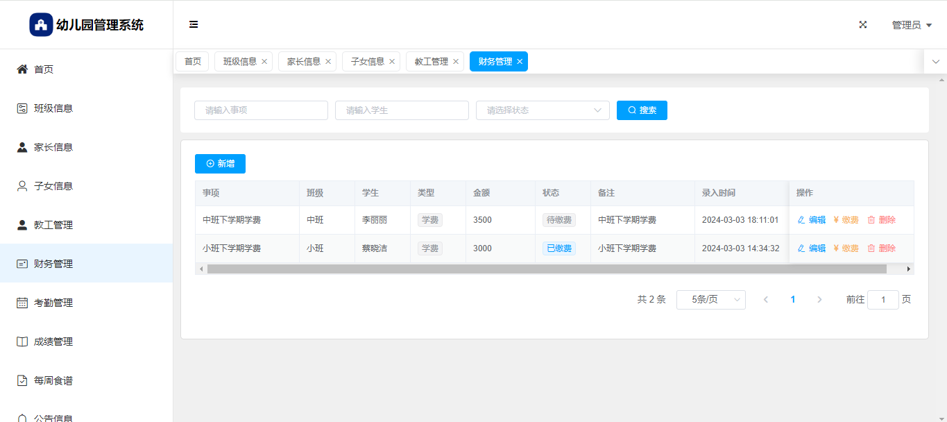Open the 管理员 user dropdown menu
Viewport: 947px width, 422px height.
click(x=911, y=25)
